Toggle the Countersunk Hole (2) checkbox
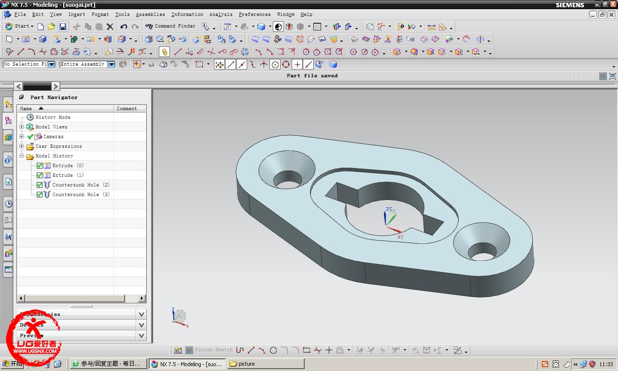Viewport: 618px width, 371px height. pyautogui.click(x=40, y=185)
